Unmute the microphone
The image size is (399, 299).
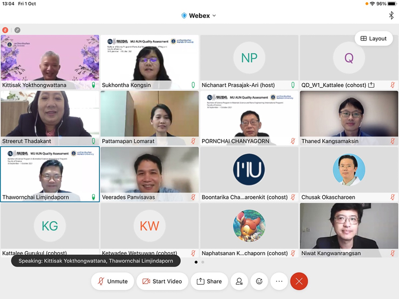click(112, 281)
